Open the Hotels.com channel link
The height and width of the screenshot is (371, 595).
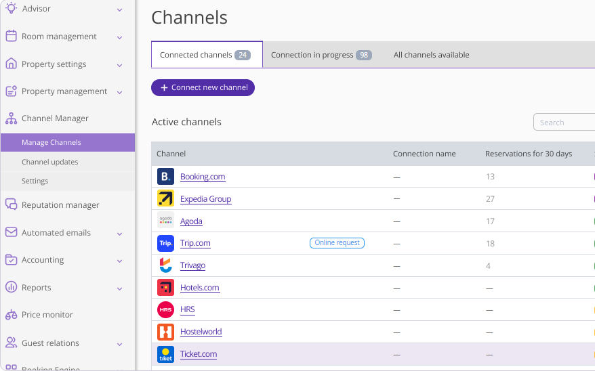[199, 288]
